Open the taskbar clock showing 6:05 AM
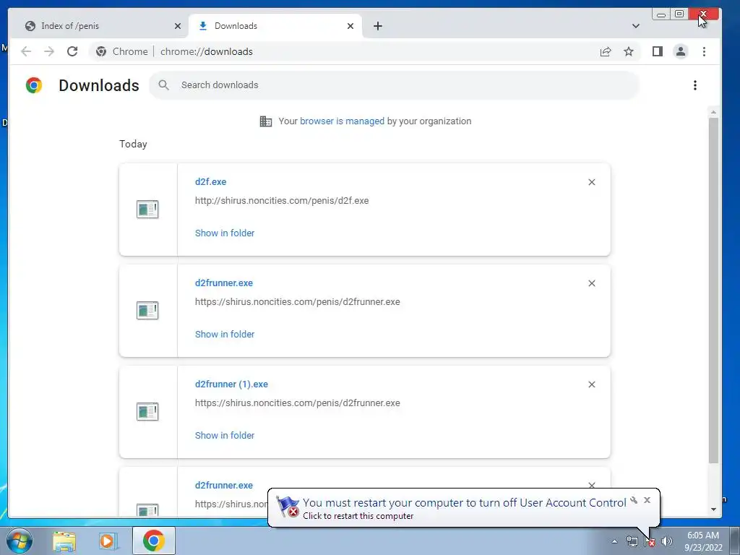The image size is (740, 555). click(703, 541)
